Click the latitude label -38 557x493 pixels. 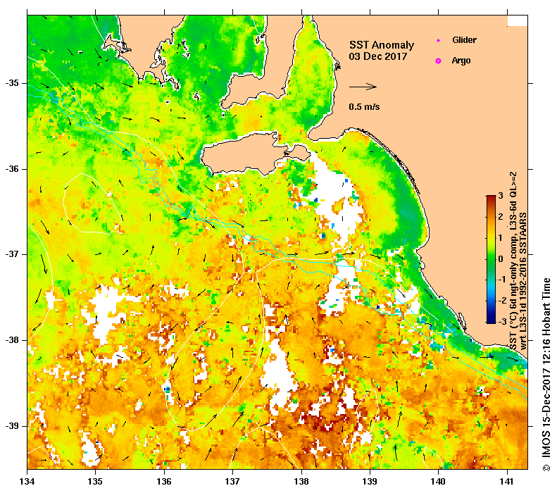pos(12,340)
